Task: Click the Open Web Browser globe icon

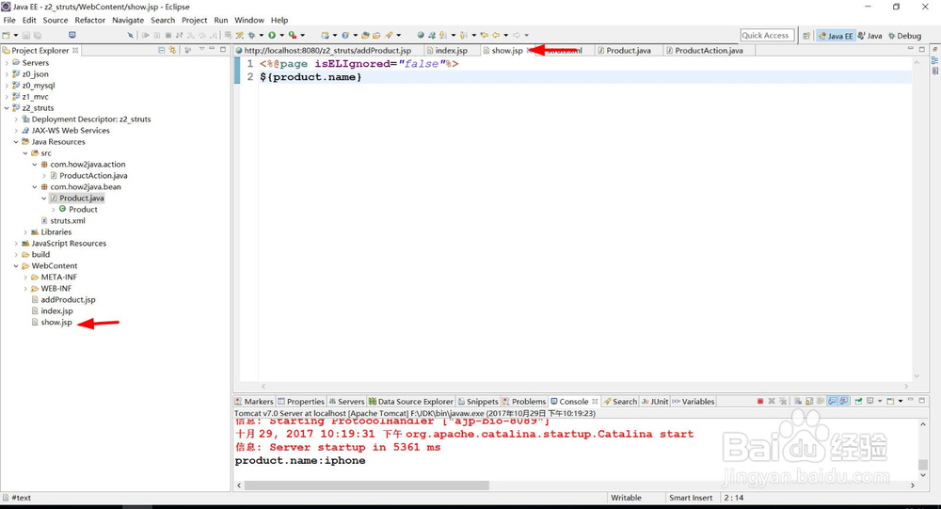Action: tap(420, 35)
